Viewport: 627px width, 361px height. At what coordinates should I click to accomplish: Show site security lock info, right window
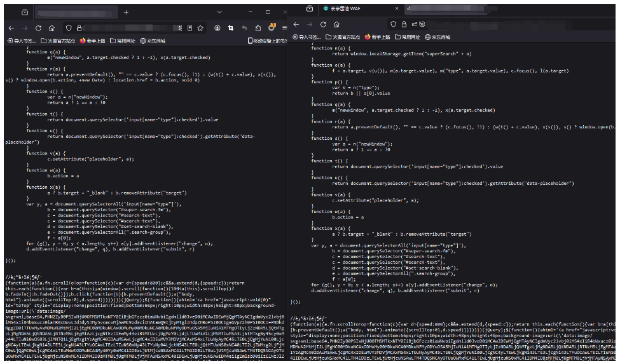tap(404, 24)
